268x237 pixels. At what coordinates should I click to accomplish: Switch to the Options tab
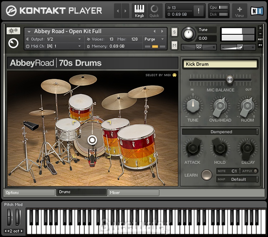[x=30, y=193]
